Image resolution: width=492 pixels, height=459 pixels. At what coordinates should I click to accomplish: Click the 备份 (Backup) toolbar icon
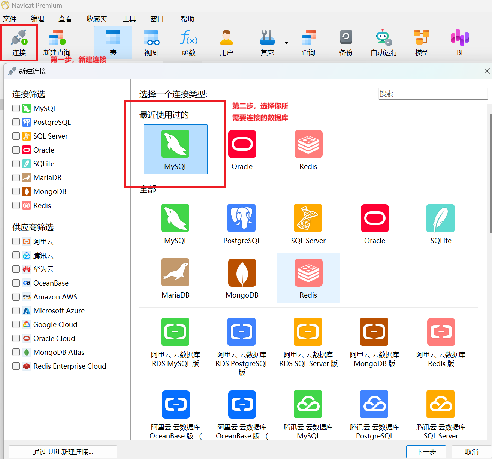[346, 42]
